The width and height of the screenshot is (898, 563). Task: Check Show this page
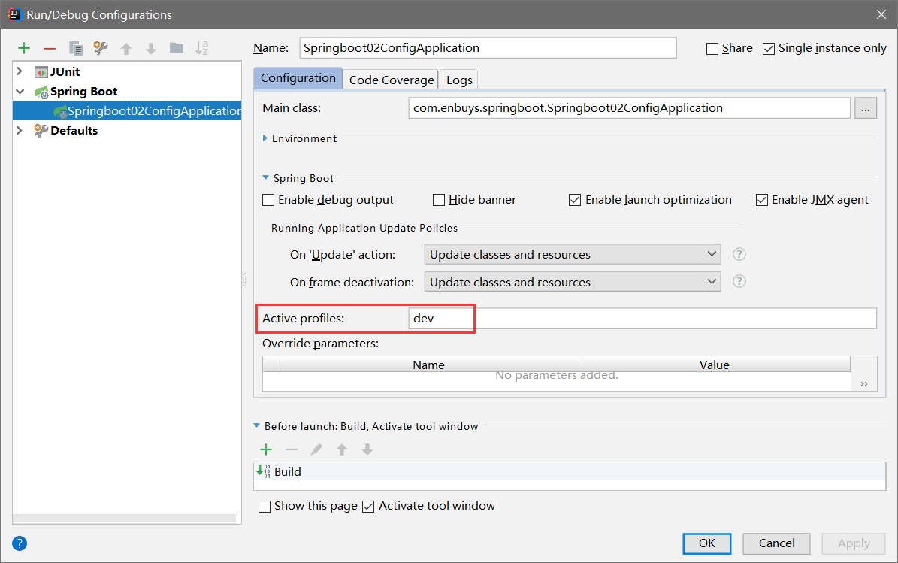pos(265,507)
